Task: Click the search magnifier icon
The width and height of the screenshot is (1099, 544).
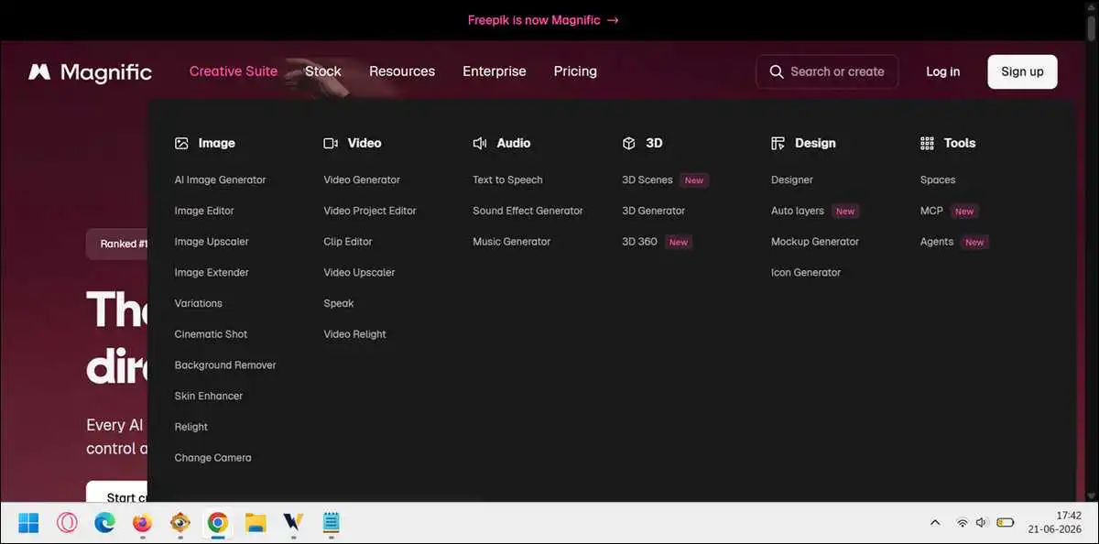Action: tap(777, 71)
